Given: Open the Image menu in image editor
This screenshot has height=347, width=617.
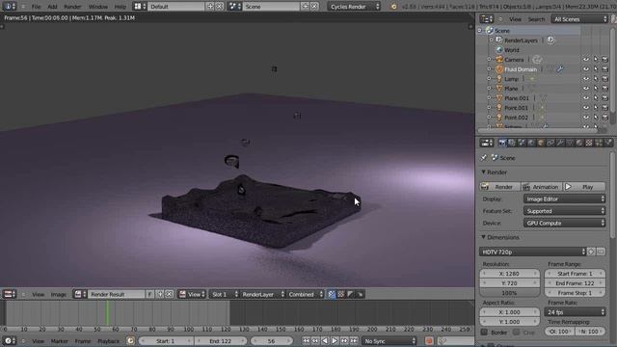Looking at the screenshot, I should pyautogui.click(x=58, y=294).
